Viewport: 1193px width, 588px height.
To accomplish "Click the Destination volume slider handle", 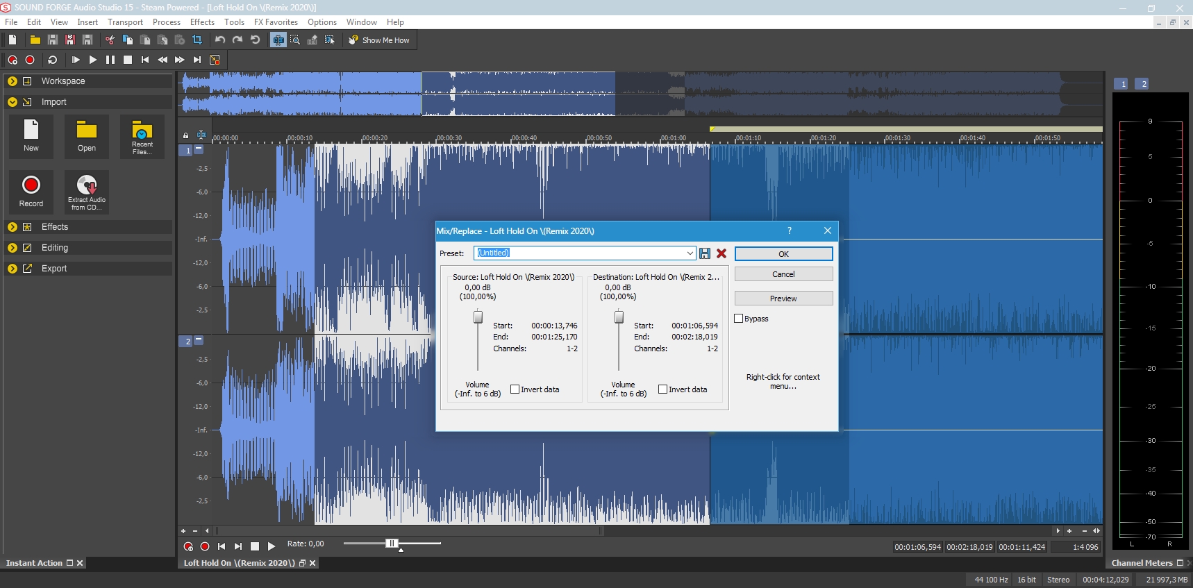I will pos(619,317).
